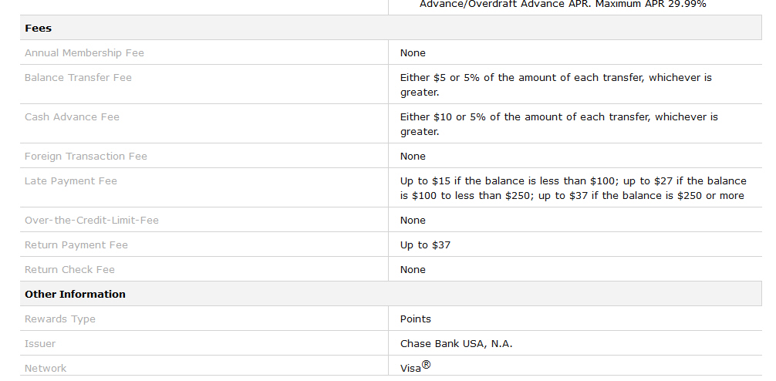Select the Foreign Transaction Fee label

pyautogui.click(x=86, y=157)
